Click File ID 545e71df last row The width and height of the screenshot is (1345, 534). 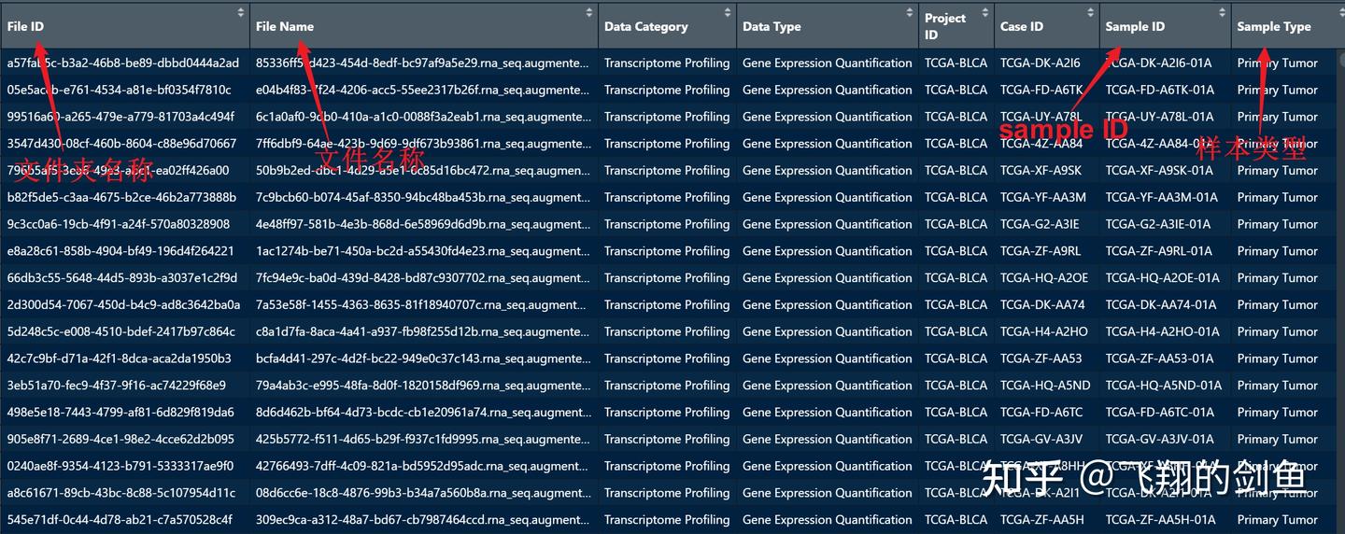pyautogui.click(x=120, y=519)
